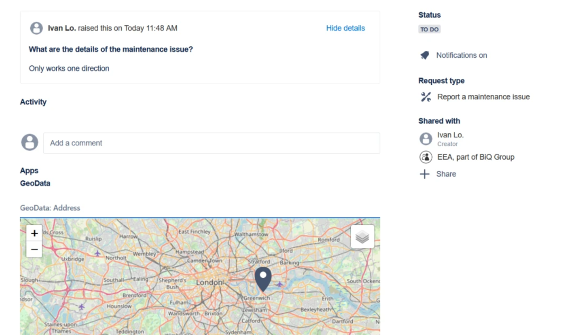
Task: Click Ivan Lo. avatar under Shared with
Action: pos(426,139)
